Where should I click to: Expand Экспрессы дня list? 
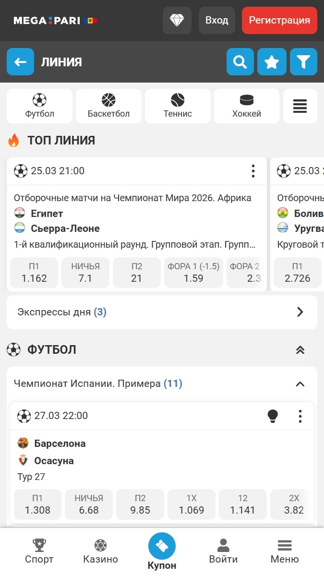tap(162, 312)
